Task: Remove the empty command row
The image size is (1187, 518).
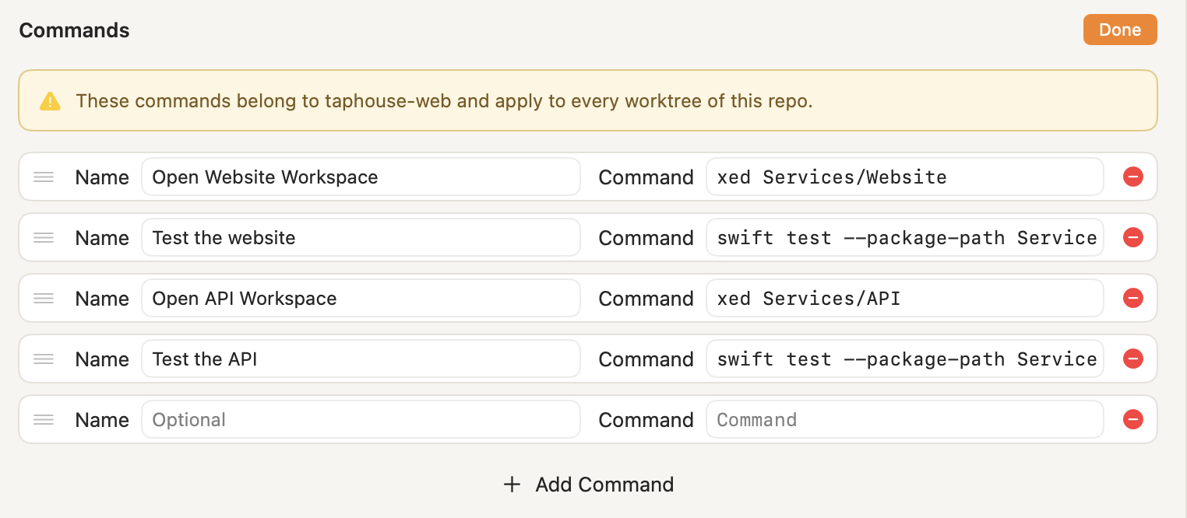Action: [1132, 420]
